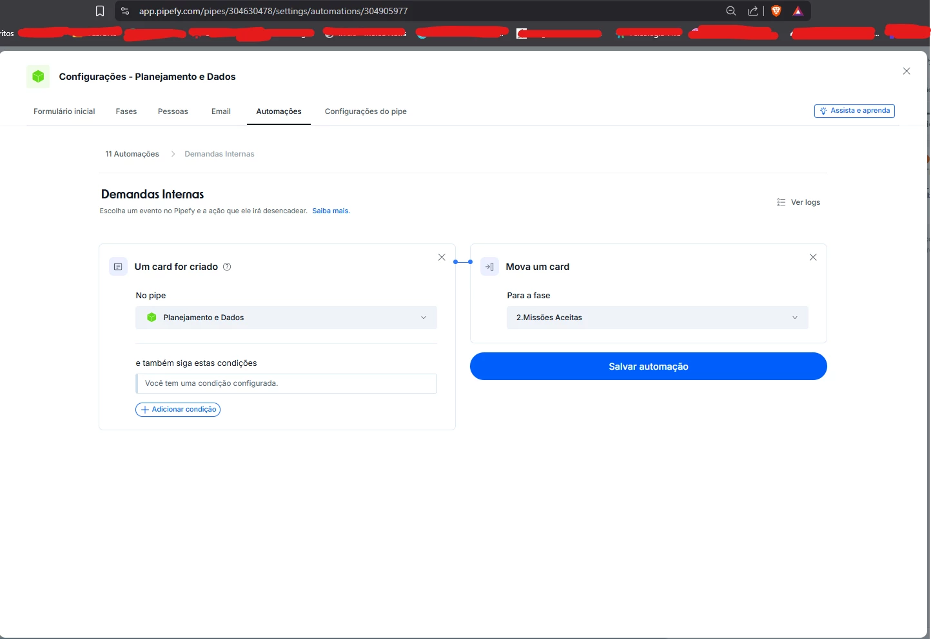Open site information icon beside URL
Viewport: 931px width, 639px height.
125,11
